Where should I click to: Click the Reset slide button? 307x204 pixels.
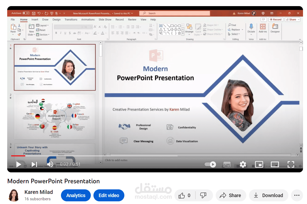pos(41,30)
